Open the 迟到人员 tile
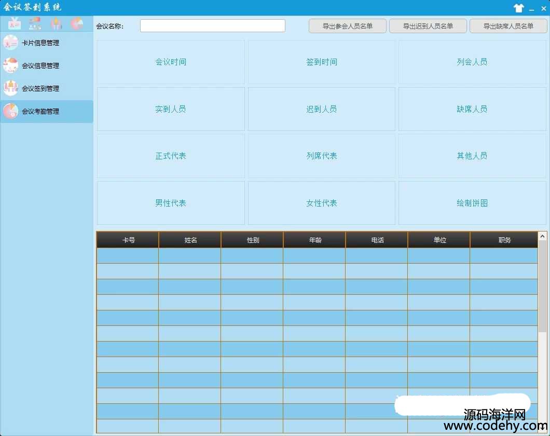This screenshot has height=436, width=550. point(321,109)
